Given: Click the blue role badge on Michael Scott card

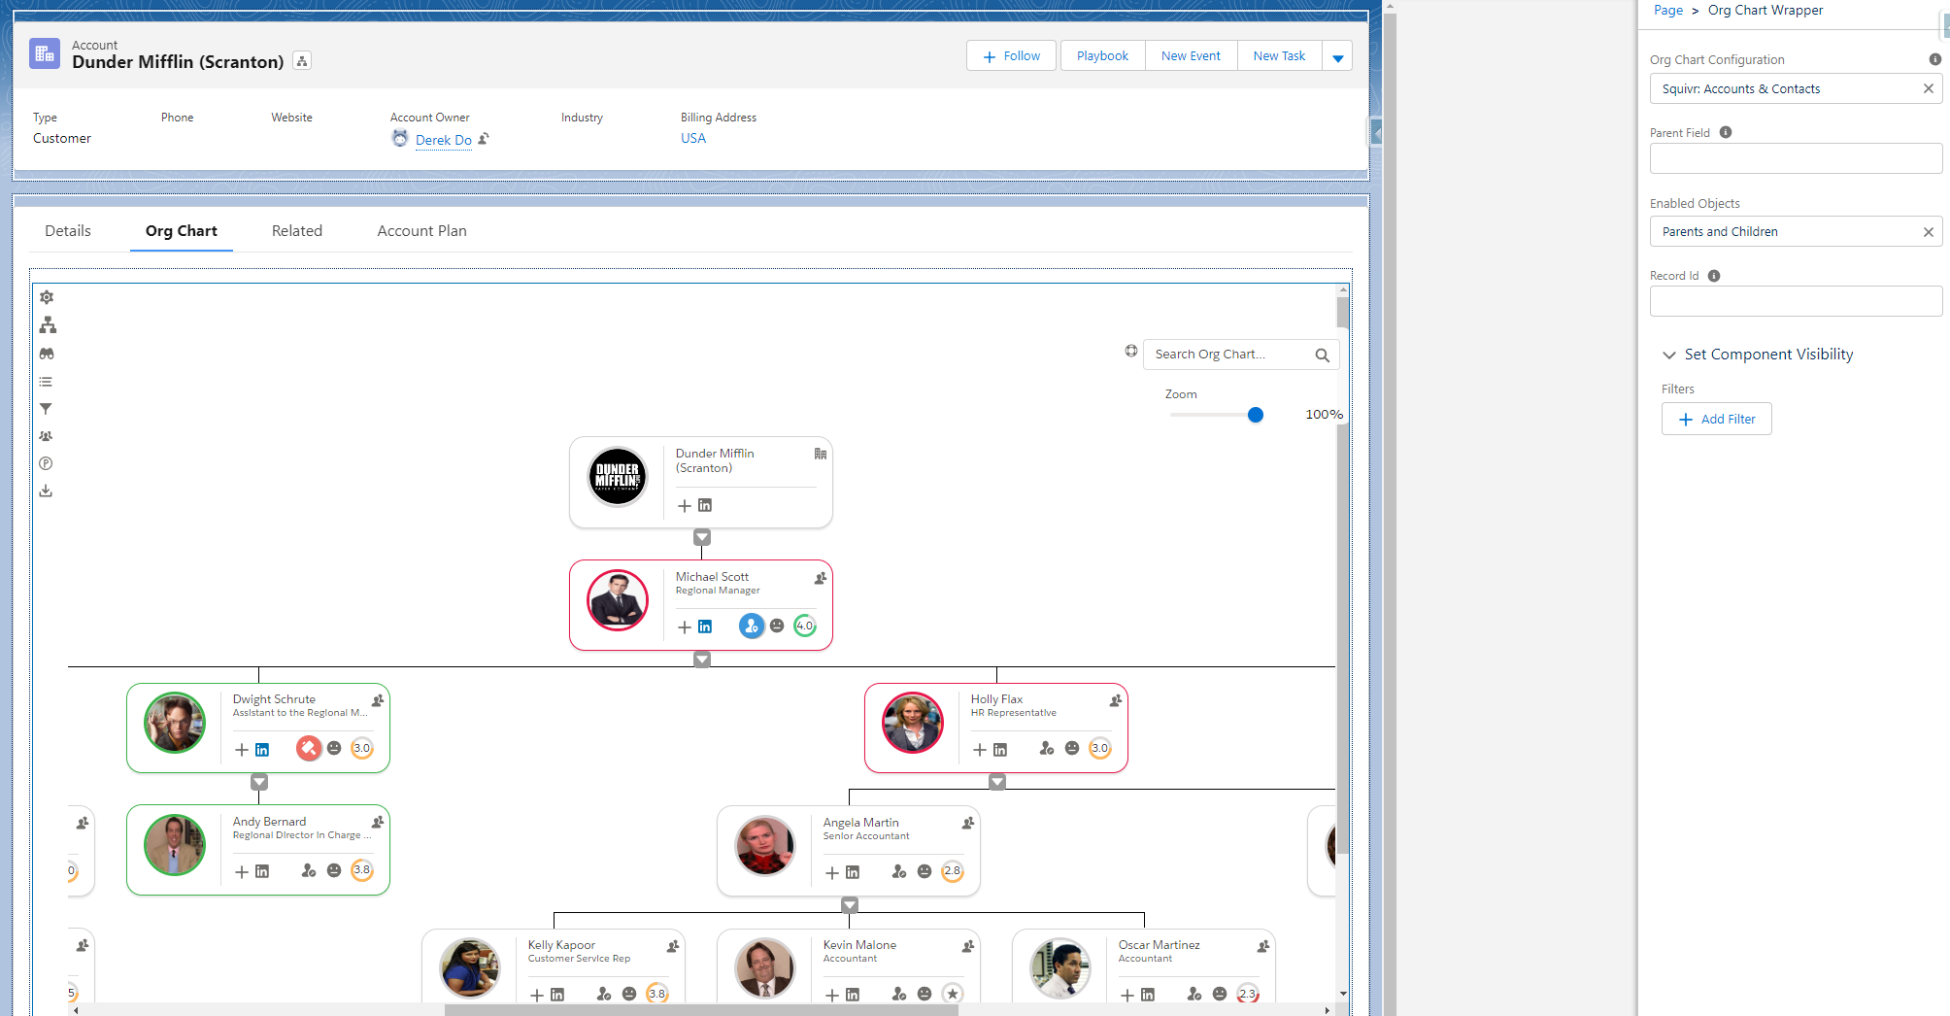Looking at the screenshot, I should pos(752,627).
